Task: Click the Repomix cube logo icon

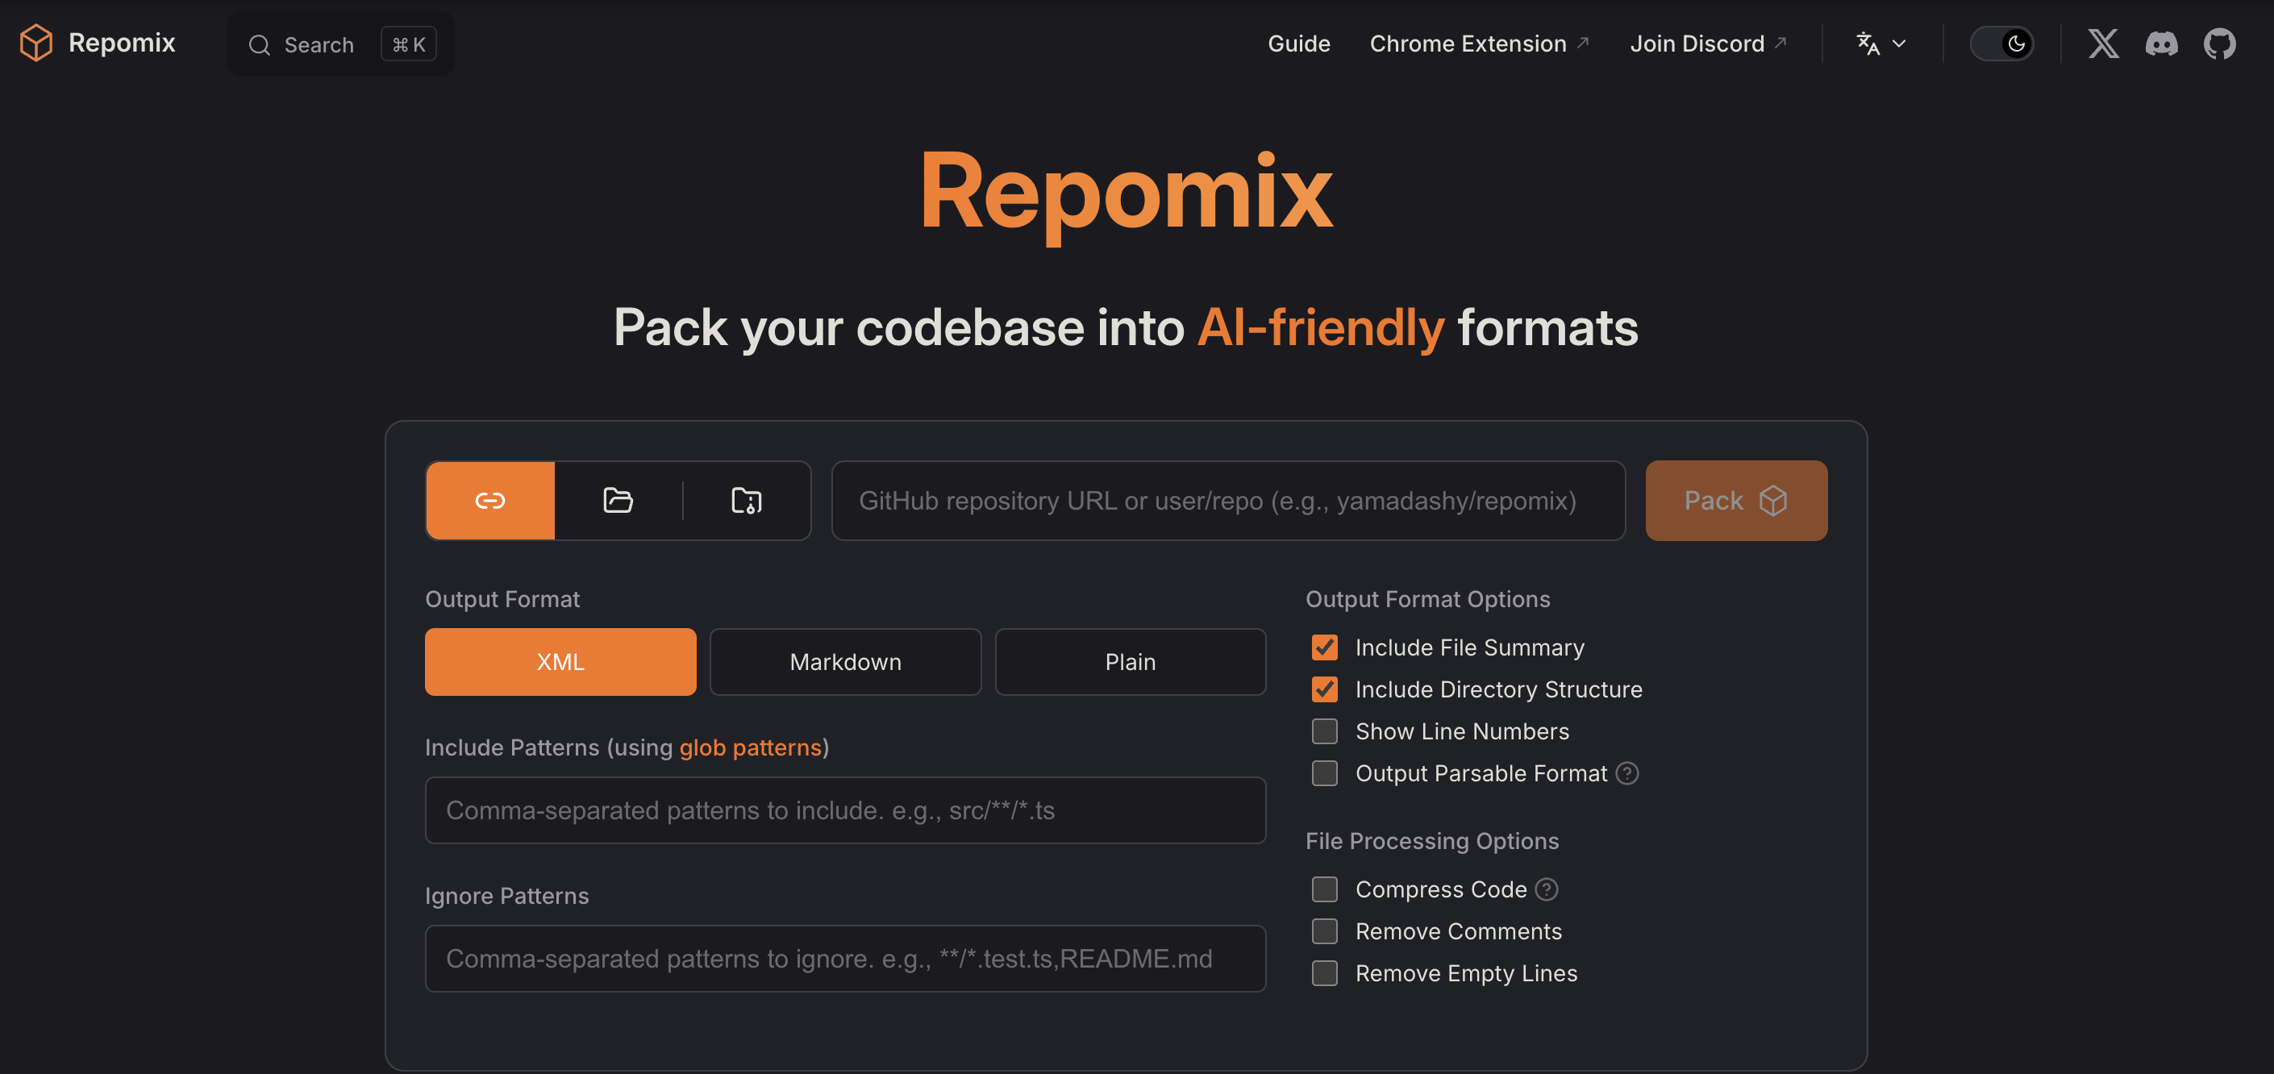Action: [36, 43]
